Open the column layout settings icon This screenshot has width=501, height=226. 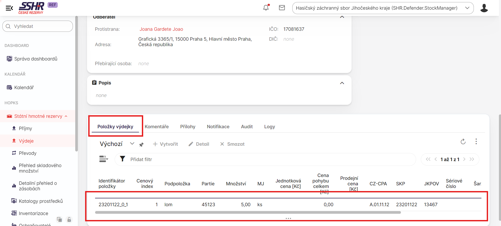(103, 159)
